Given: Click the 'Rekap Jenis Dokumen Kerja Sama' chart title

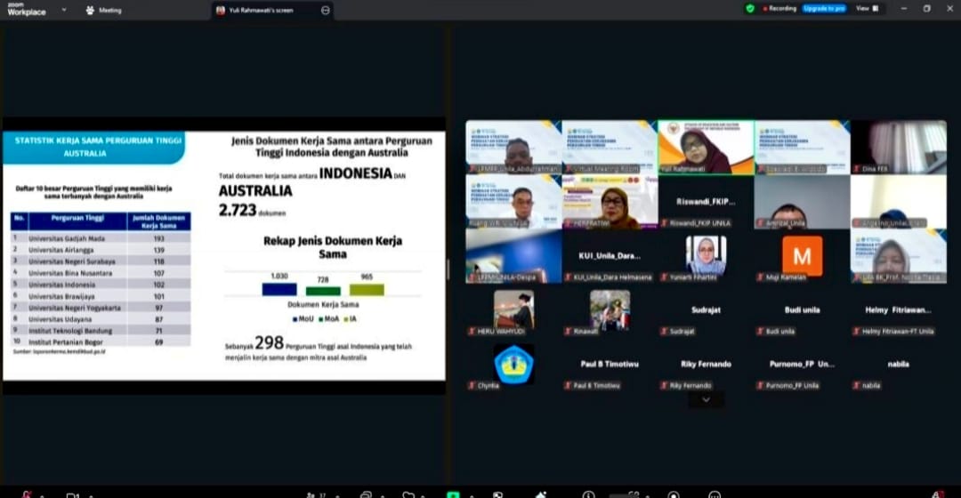Looking at the screenshot, I should [333, 247].
